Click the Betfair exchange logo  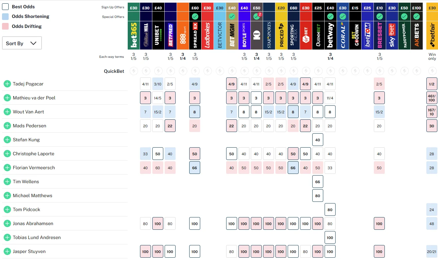(432, 36)
